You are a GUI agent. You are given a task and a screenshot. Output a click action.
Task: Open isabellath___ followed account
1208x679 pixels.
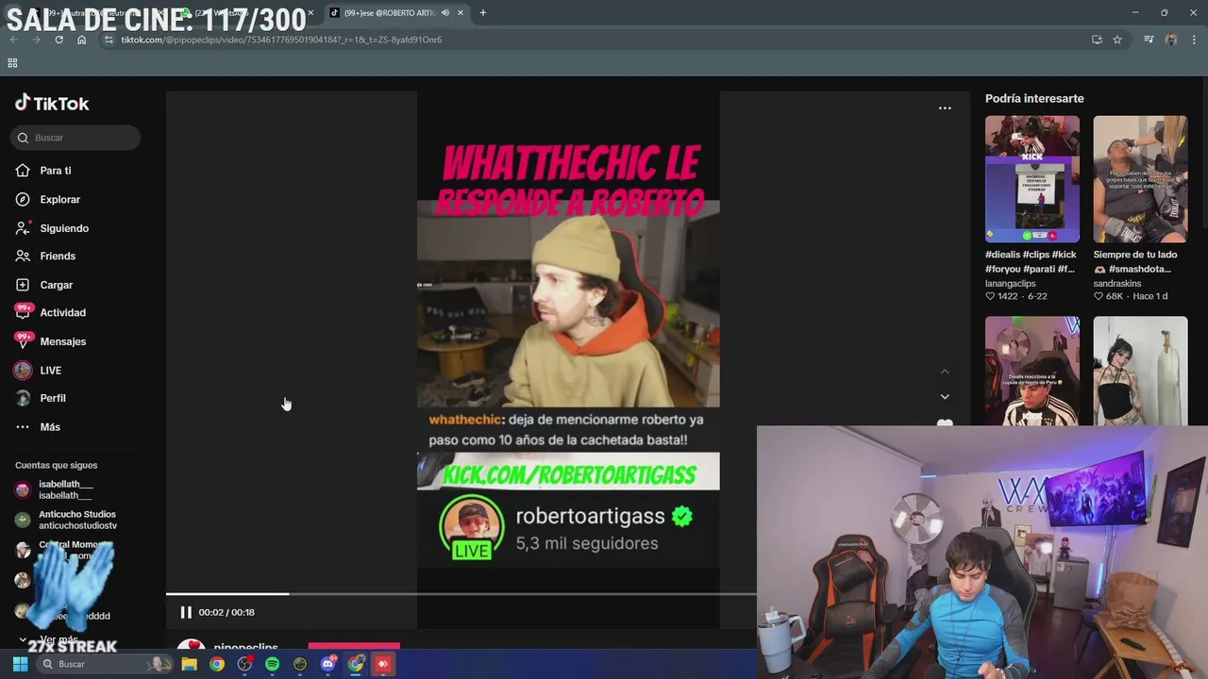click(64, 489)
